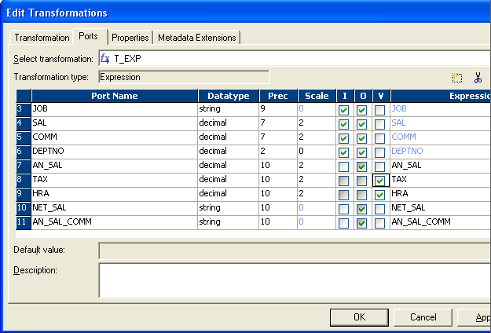The height and width of the screenshot is (333, 491).
Task: Toggle the input checkbox for SAL
Action: (343, 124)
